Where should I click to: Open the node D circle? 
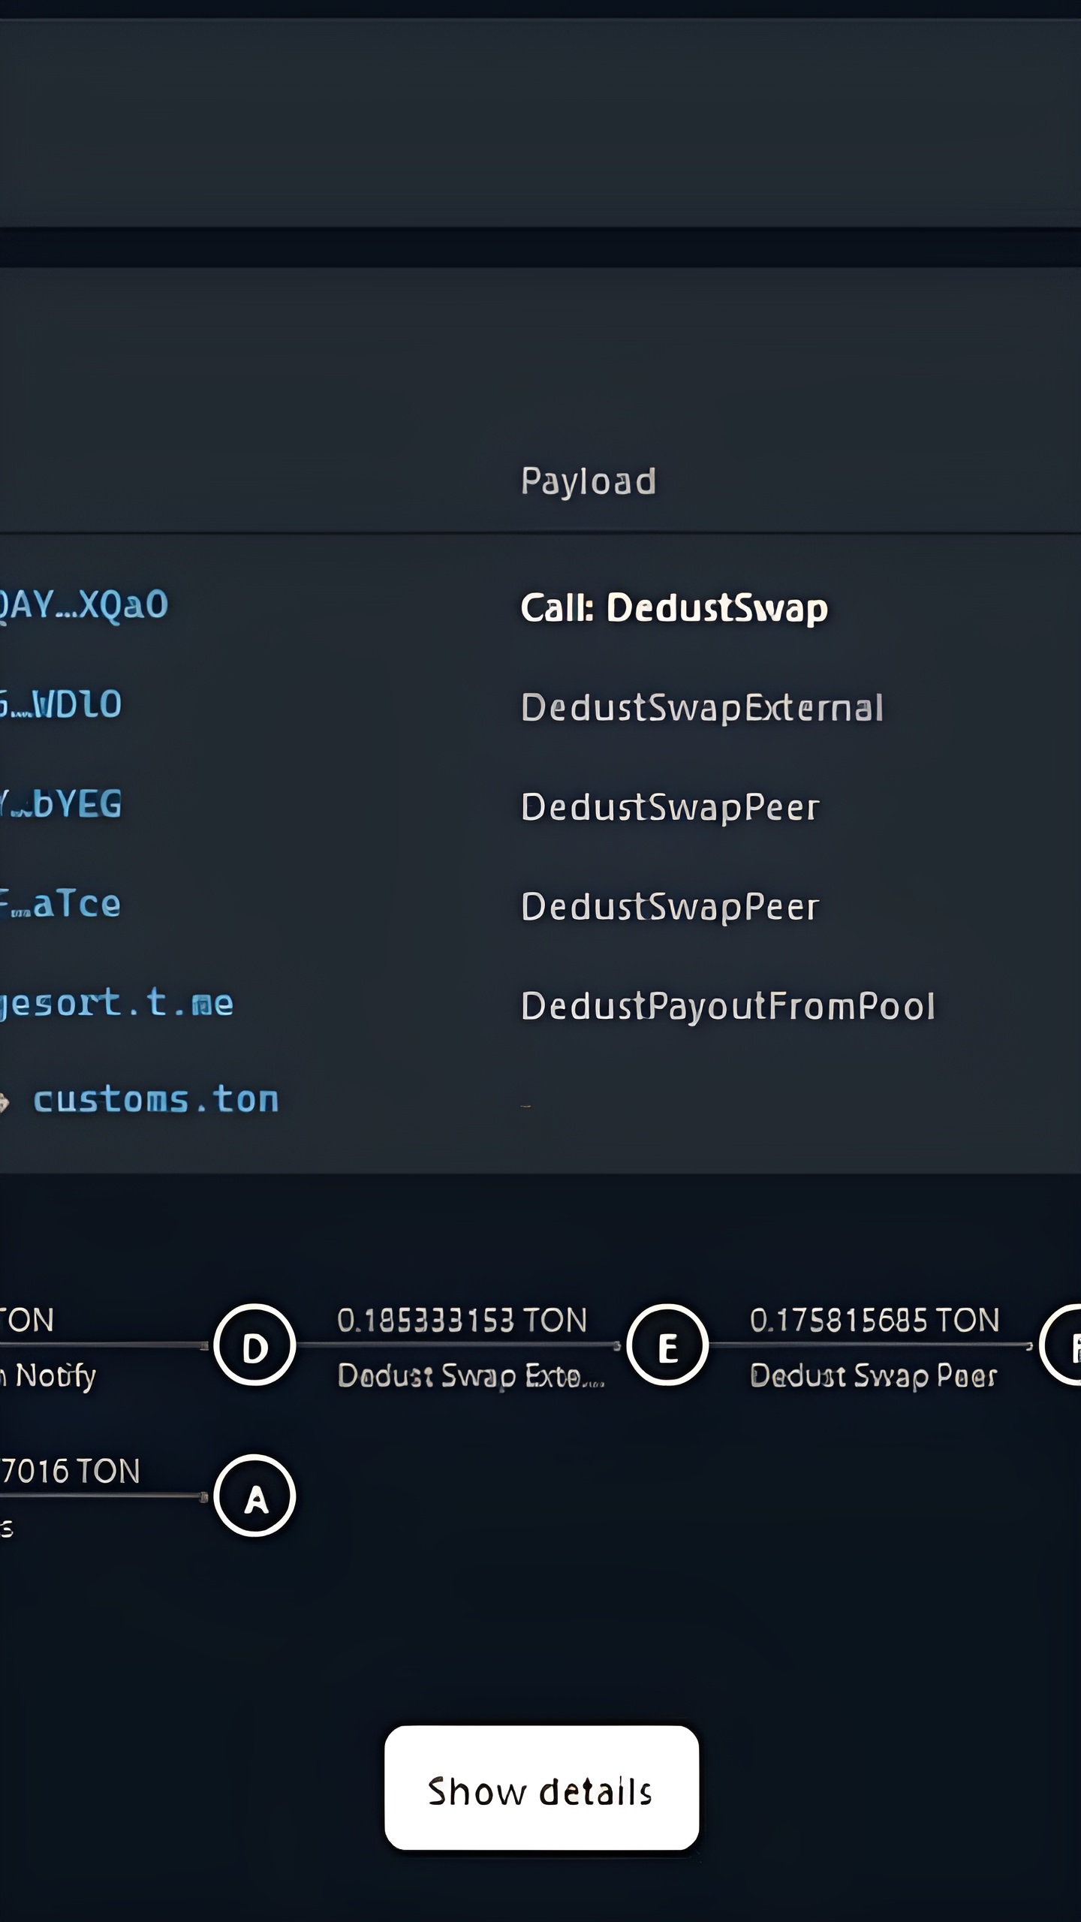(x=254, y=1345)
